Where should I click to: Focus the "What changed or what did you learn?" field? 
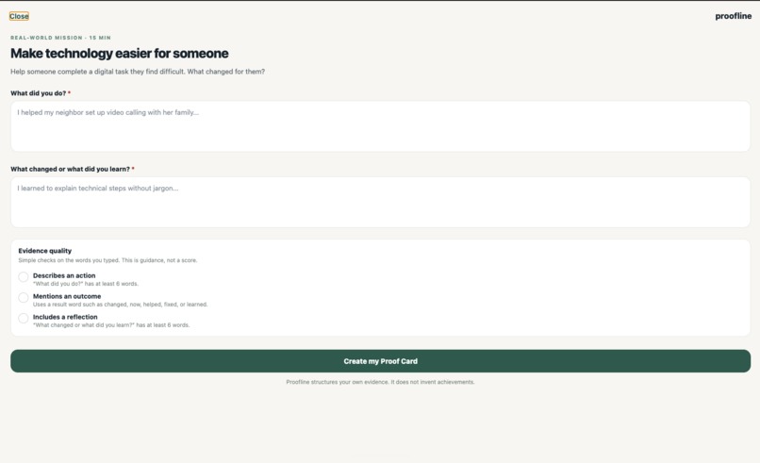click(x=381, y=202)
